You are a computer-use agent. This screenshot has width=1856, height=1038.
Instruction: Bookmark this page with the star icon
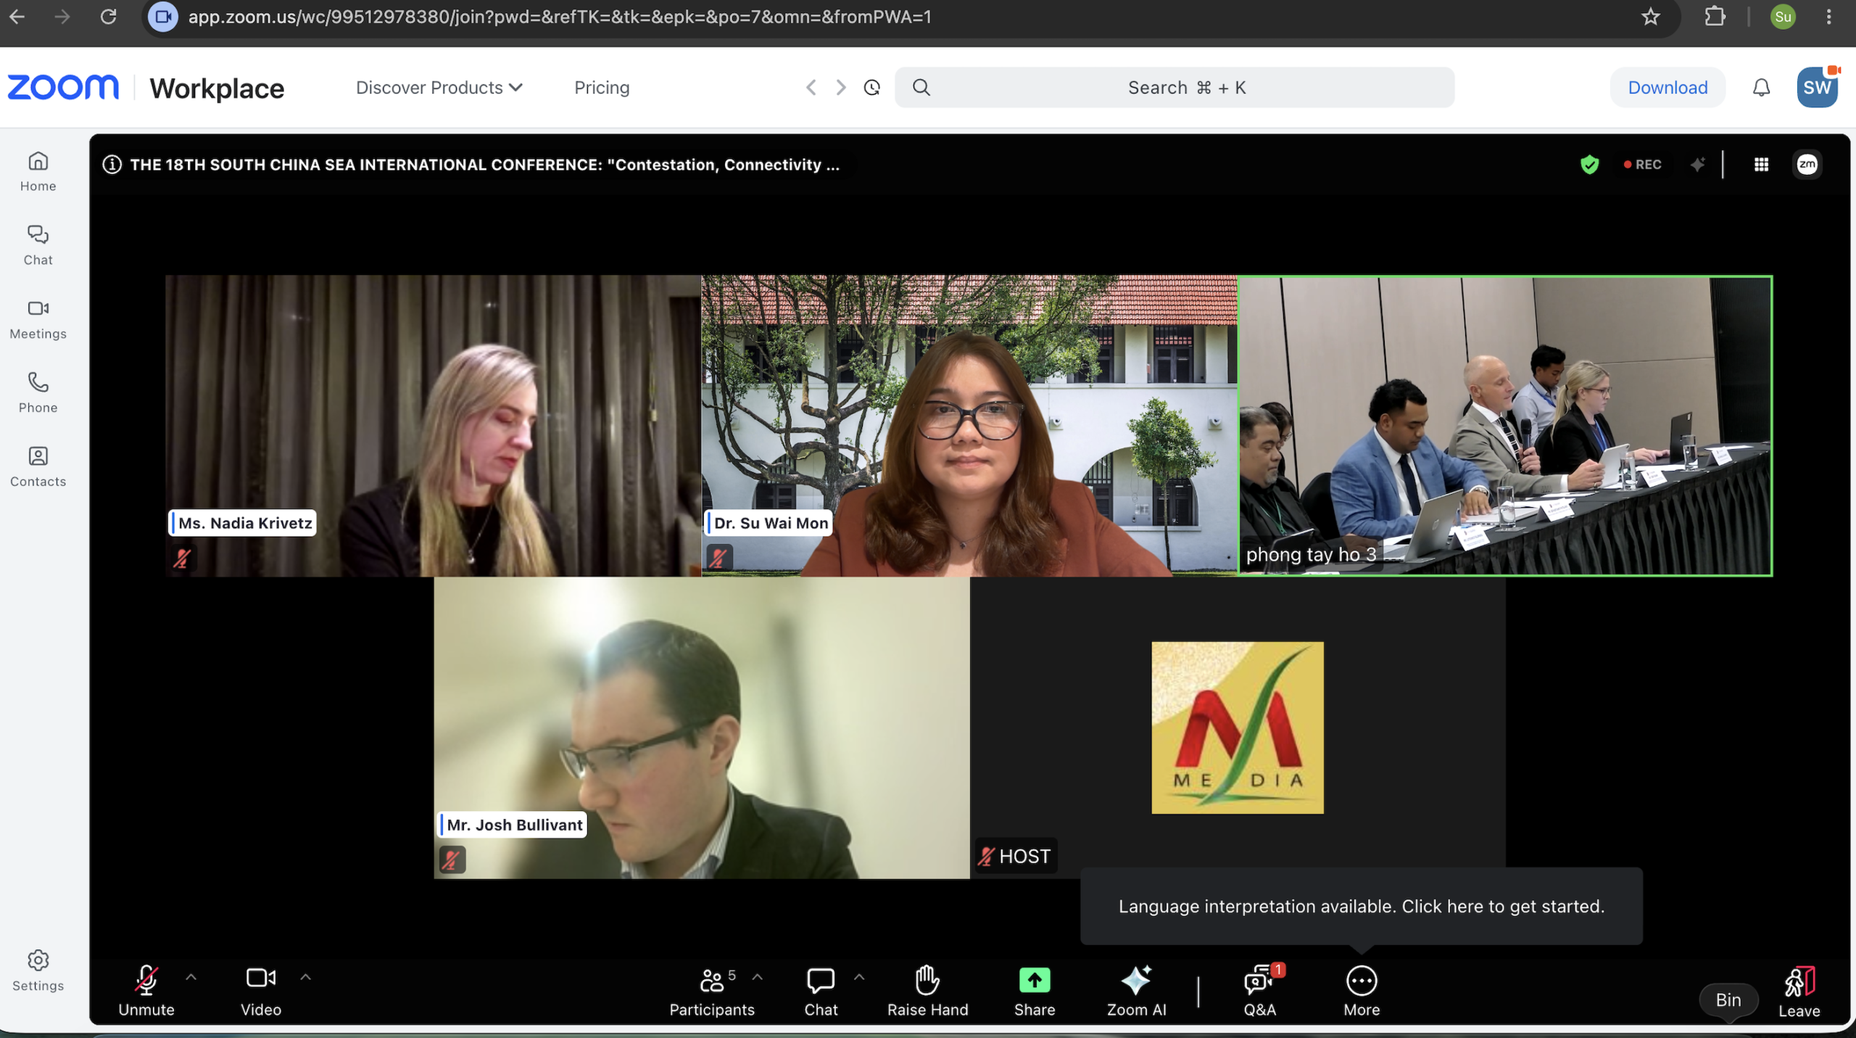[x=1650, y=17]
